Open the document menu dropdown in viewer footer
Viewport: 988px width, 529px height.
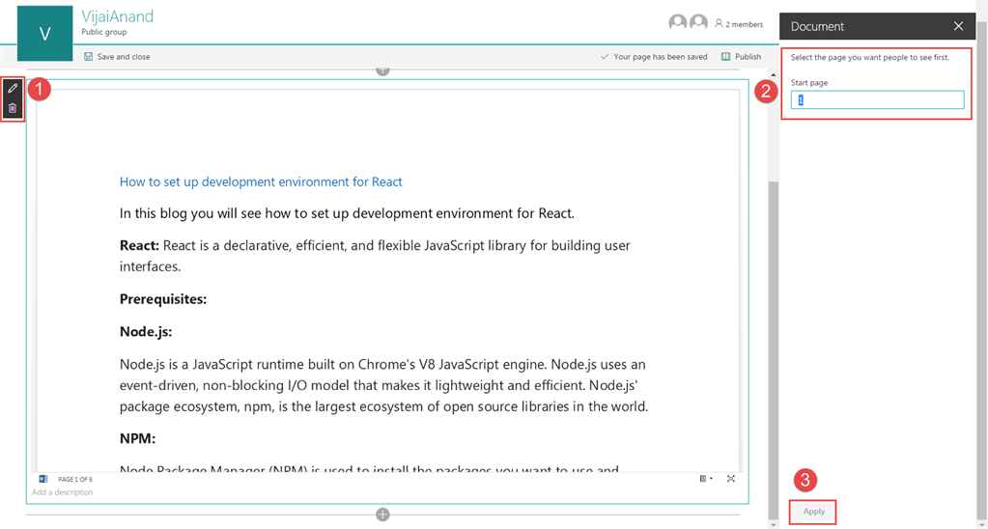706,479
